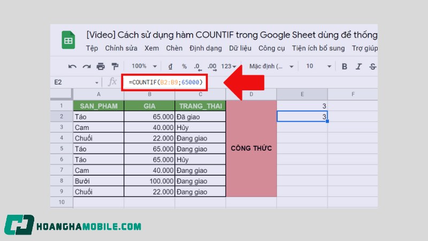Open the Mặc định font dropdown
The height and width of the screenshot is (241, 428).
[271, 66]
